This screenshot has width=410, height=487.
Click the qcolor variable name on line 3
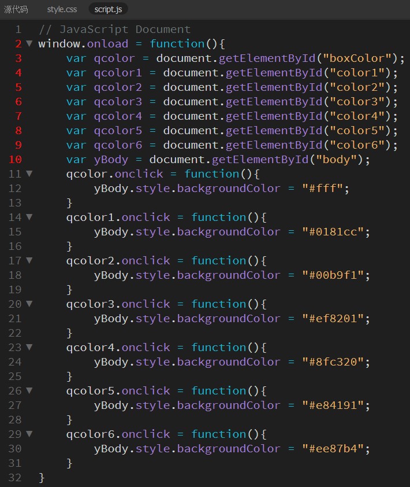point(114,58)
